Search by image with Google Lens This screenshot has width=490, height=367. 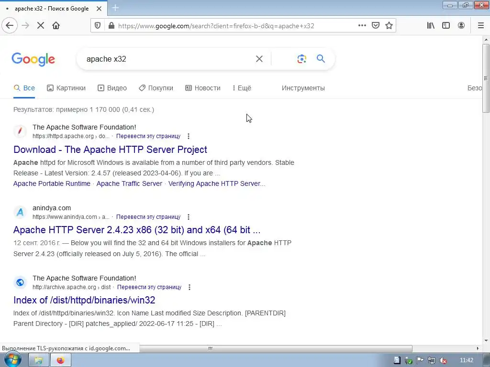(301, 59)
